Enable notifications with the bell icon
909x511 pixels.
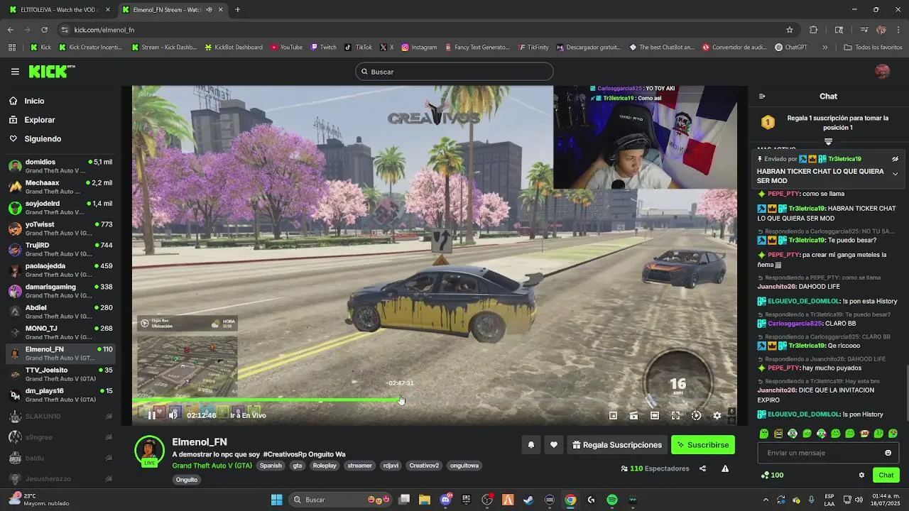coord(530,445)
